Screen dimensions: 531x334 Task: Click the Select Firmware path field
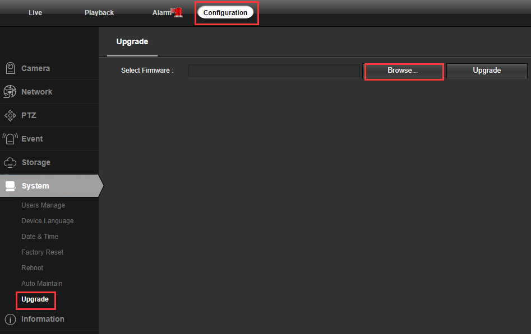pyautogui.click(x=274, y=70)
